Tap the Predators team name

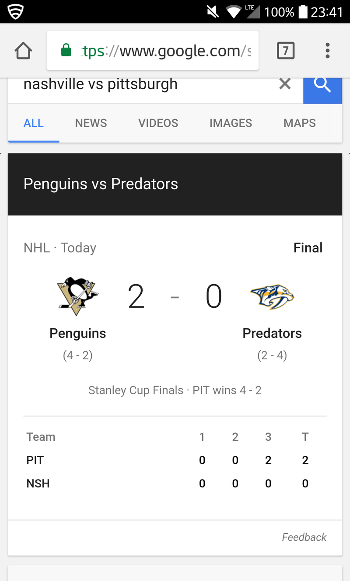272,333
